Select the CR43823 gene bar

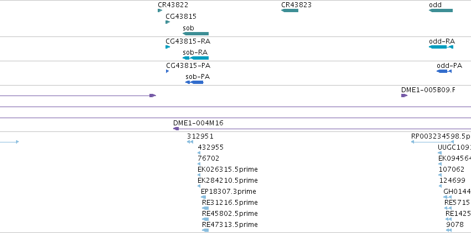(289, 10)
